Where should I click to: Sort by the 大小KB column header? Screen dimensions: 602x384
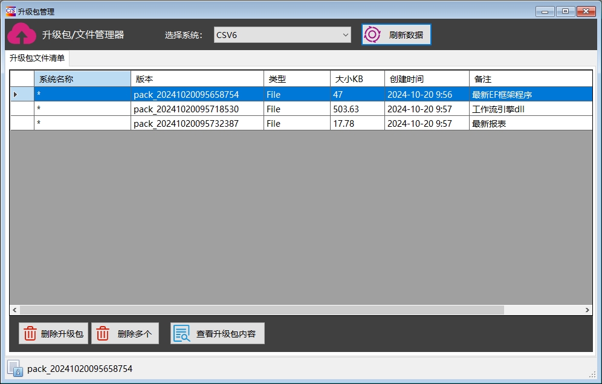[357, 79]
